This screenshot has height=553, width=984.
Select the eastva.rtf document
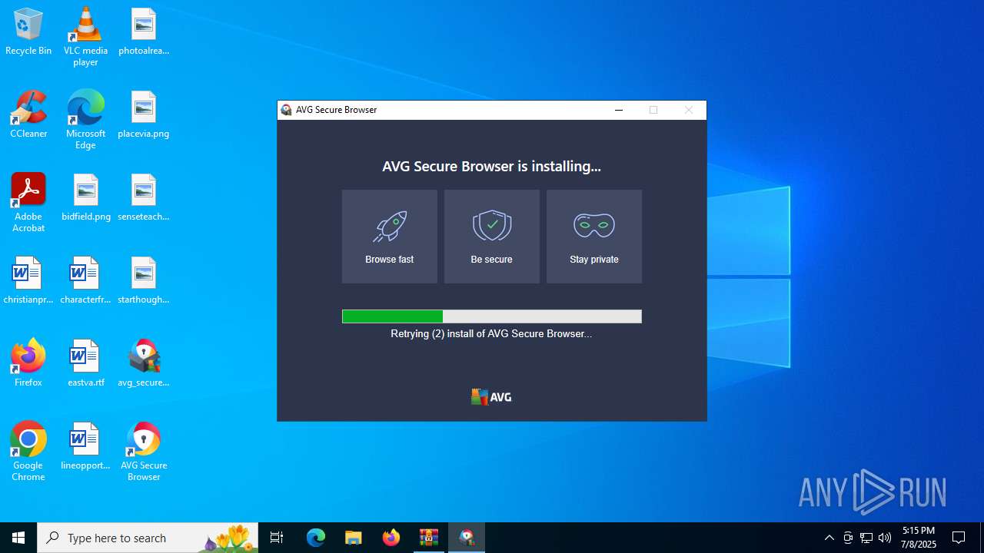click(85, 364)
